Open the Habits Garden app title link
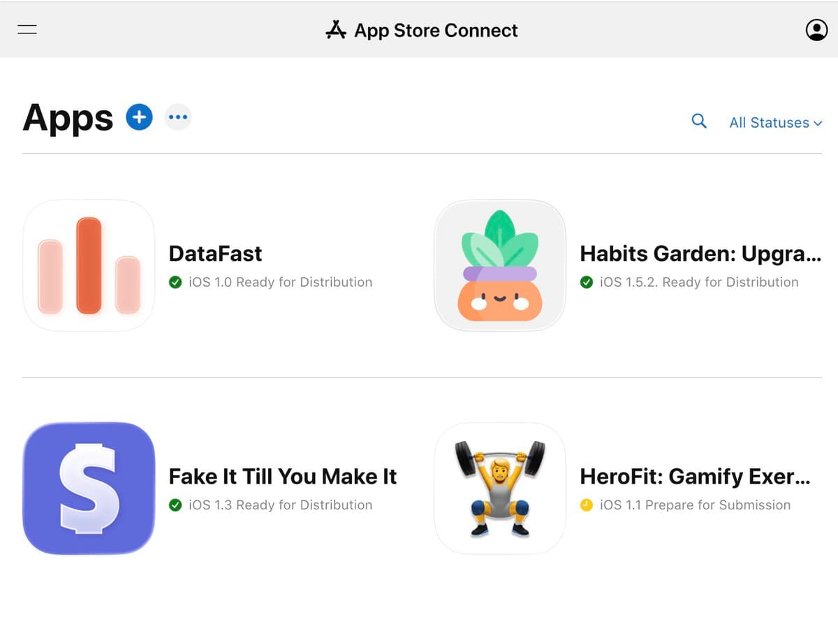Viewport: 838px width, 642px height. [x=700, y=253]
